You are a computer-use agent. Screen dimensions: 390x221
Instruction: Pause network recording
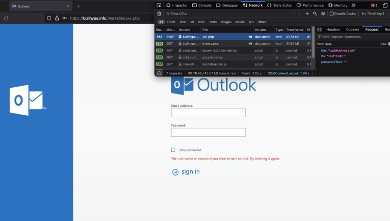[x=299, y=13]
